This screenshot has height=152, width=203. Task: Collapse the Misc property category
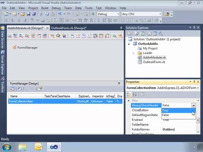click(128, 100)
